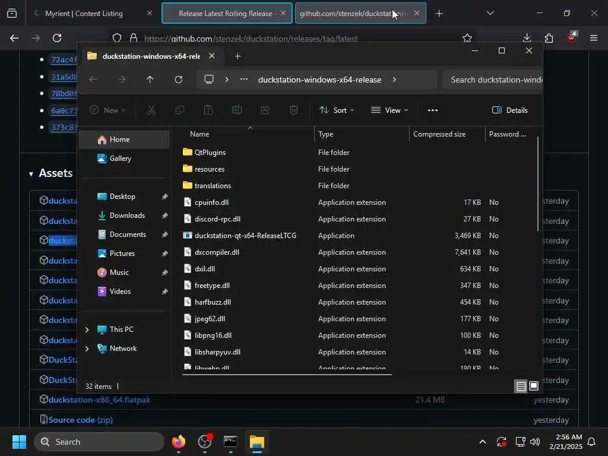Click the Copy icon in Explorer toolbar
The height and width of the screenshot is (456, 608).
click(x=179, y=110)
